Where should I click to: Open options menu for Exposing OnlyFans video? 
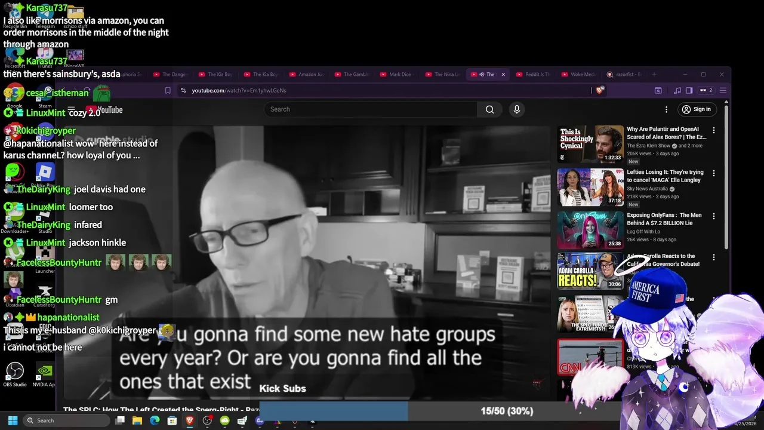click(x=713, y=216)
